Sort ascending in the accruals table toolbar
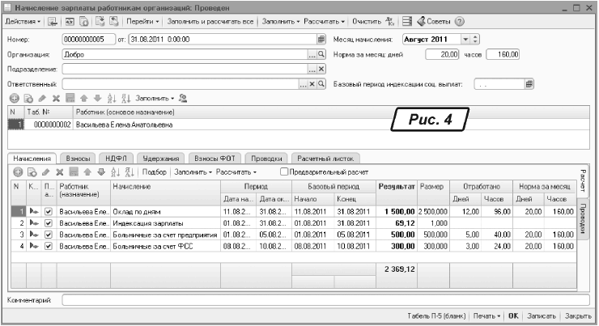This screenshot has height=326, width=599. (114, 172)
